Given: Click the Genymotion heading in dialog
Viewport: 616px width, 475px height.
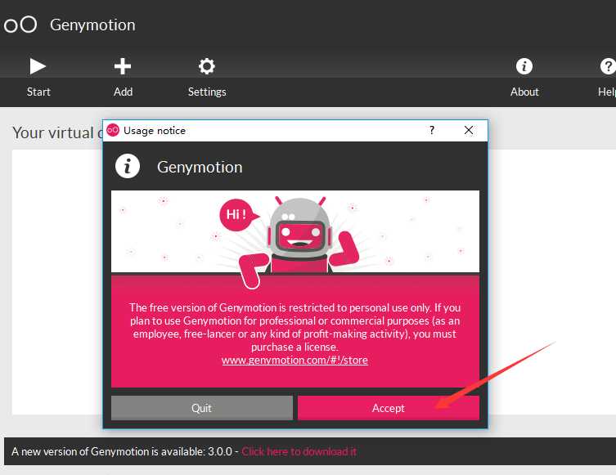Looking at the screenshot, I should [200, 168].
